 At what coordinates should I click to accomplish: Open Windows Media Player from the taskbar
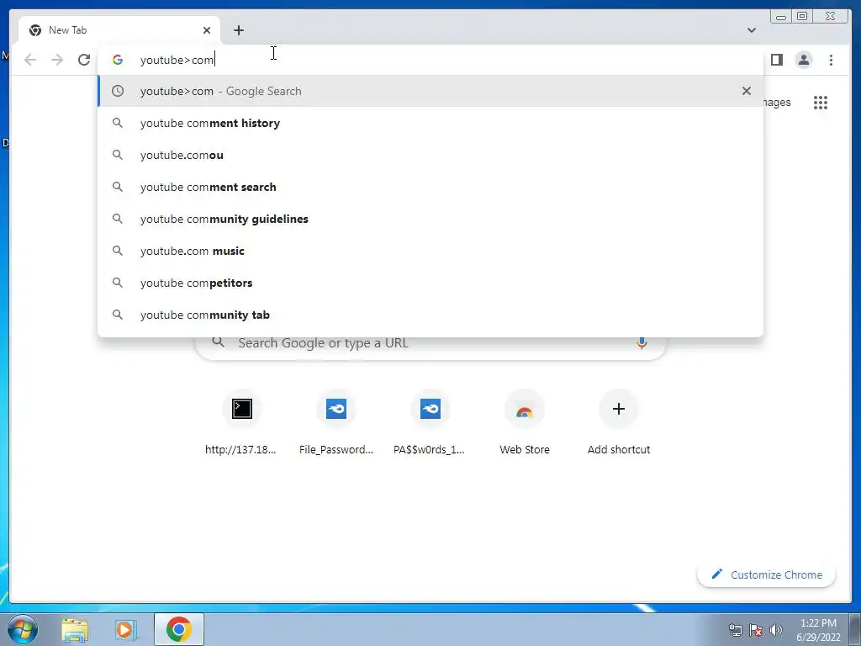click(x=126, y=629)
